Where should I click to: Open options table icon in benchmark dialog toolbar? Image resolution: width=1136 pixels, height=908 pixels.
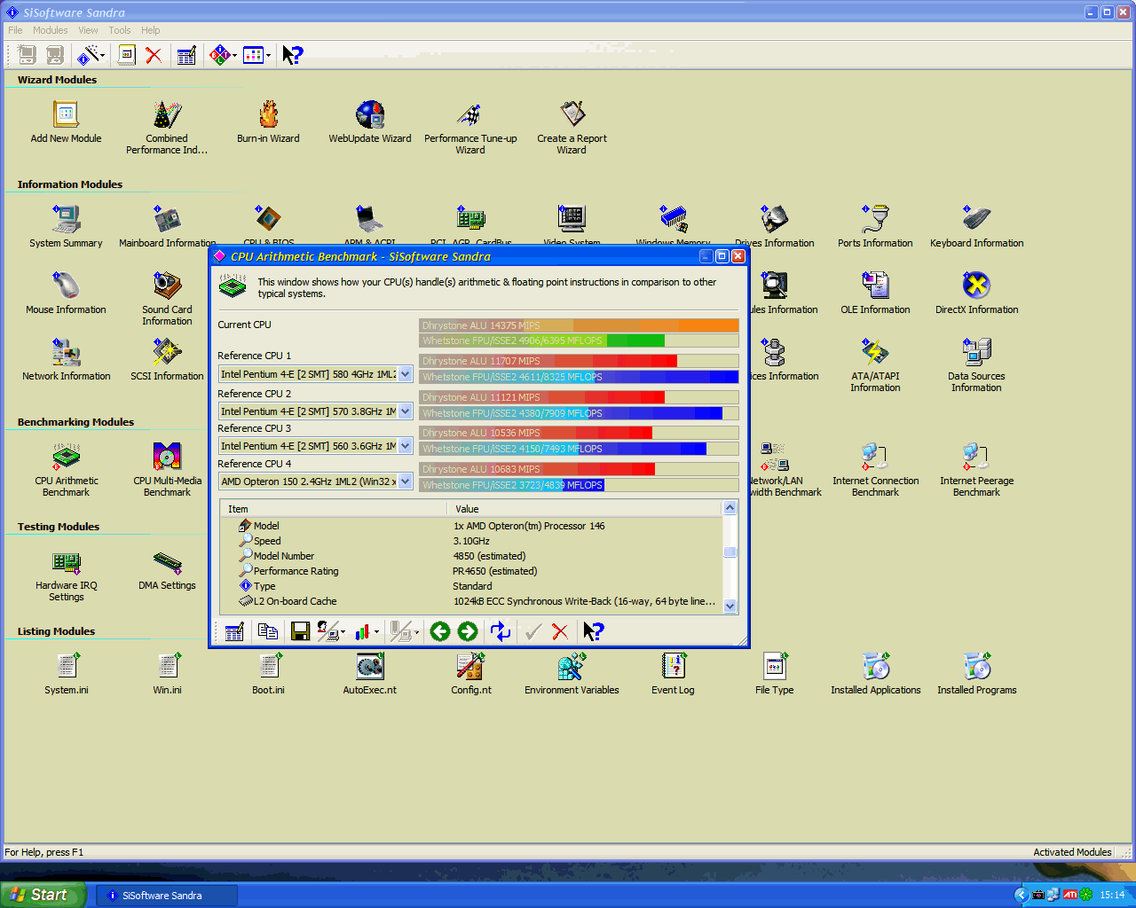234,631
